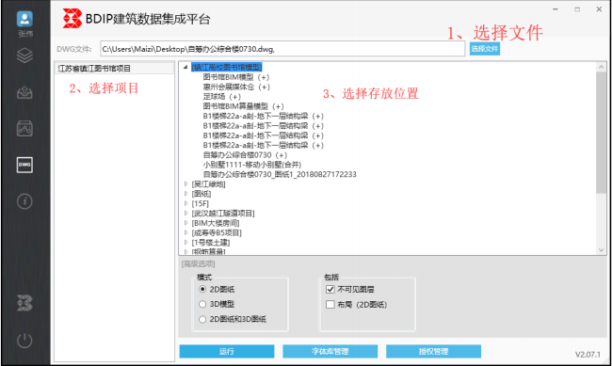Select tree item 自筹办公综合楼0730_图纸1_20180827172233
The width and height of the screenshot is (612, 366).
(280, 174)
